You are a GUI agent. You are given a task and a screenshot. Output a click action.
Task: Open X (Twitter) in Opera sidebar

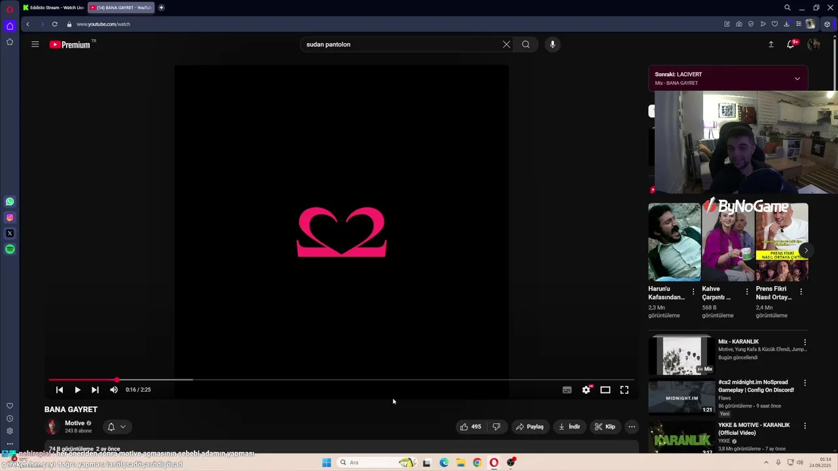10,234
